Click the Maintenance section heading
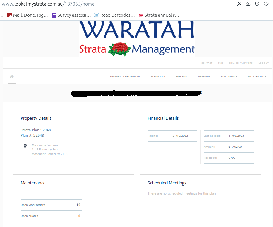 click(x=33, y=183)
